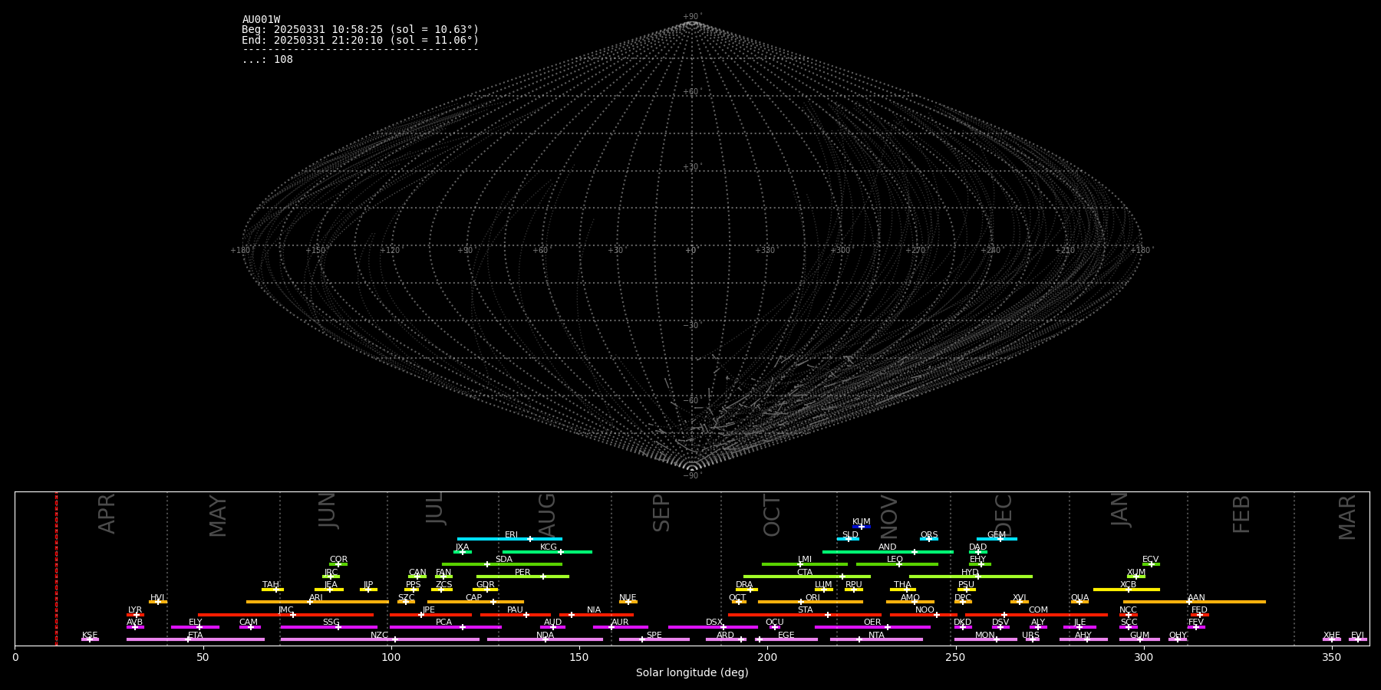Click the HYD shower lime bar
The width and height of the screenshot is (1381, 690).
tap(971, 577)
